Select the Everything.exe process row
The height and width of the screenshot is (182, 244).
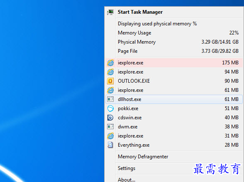click(174, 145)
